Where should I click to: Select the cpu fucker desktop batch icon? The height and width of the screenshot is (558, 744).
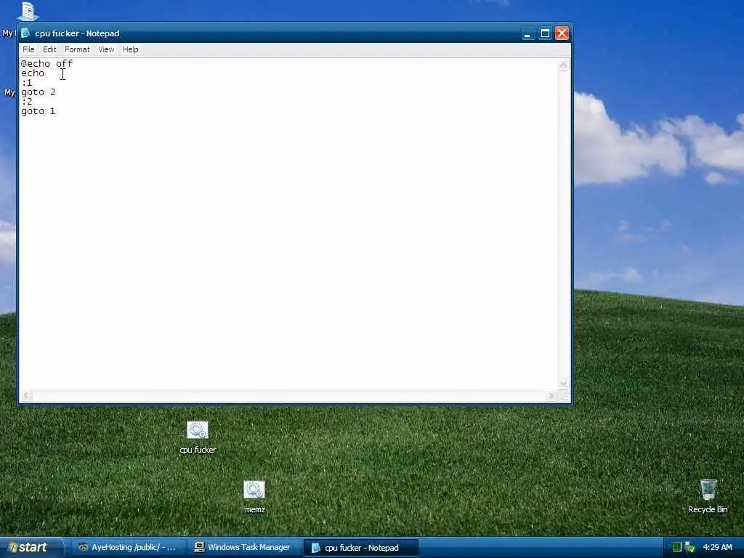coord(198,437)
